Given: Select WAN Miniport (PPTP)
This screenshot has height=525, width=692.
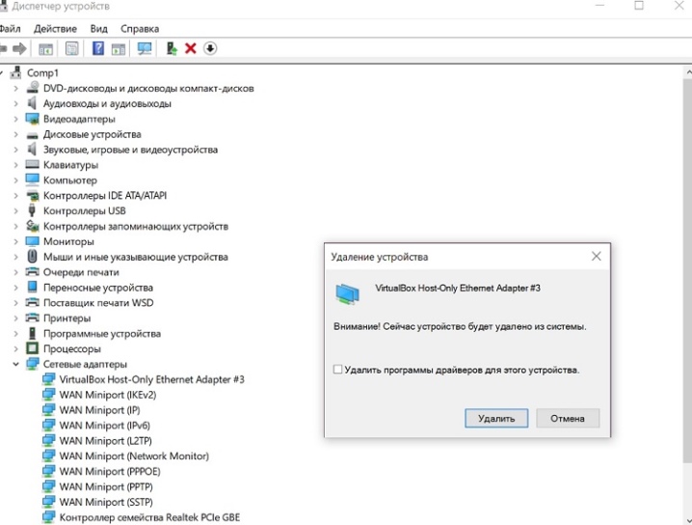Looking at the screenshot, I should click(x=106, y=486).
